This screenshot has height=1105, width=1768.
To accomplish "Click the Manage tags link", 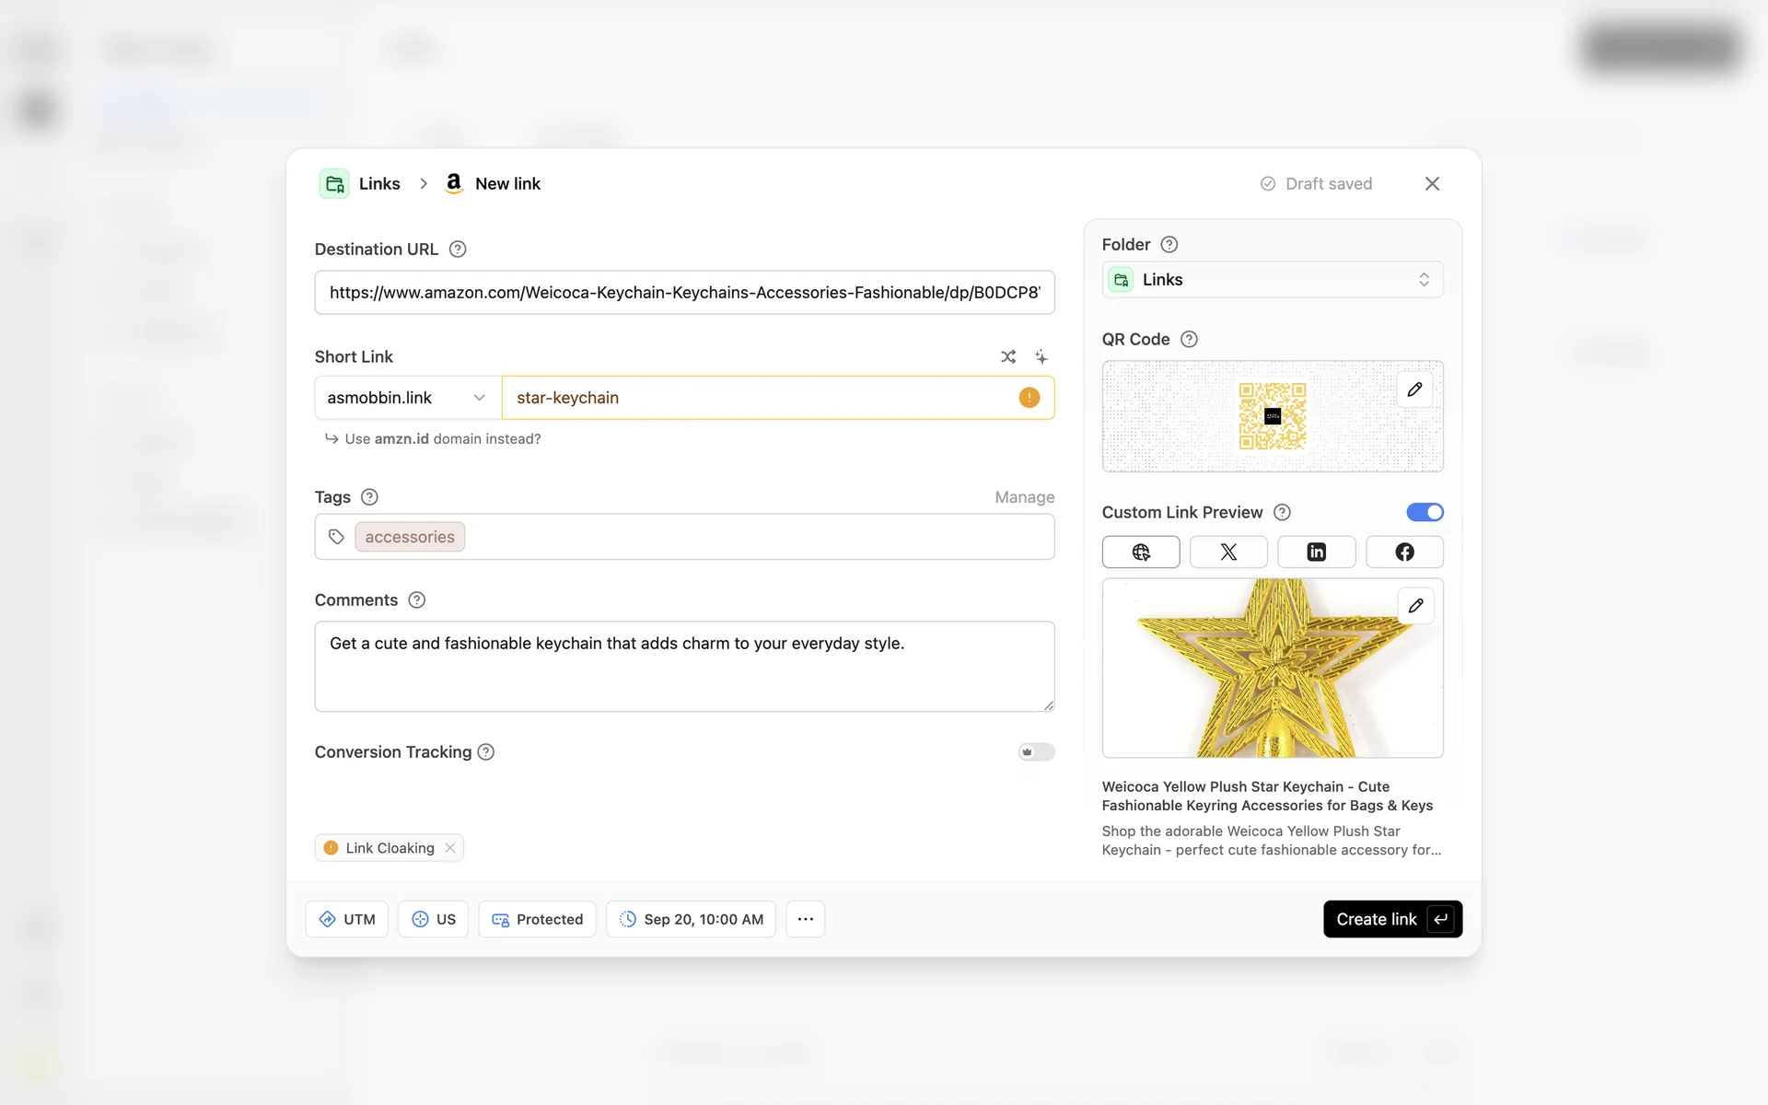I will point(1024,497).
